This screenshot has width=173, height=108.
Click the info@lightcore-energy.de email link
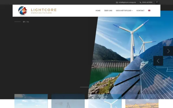tap(127, 2)
